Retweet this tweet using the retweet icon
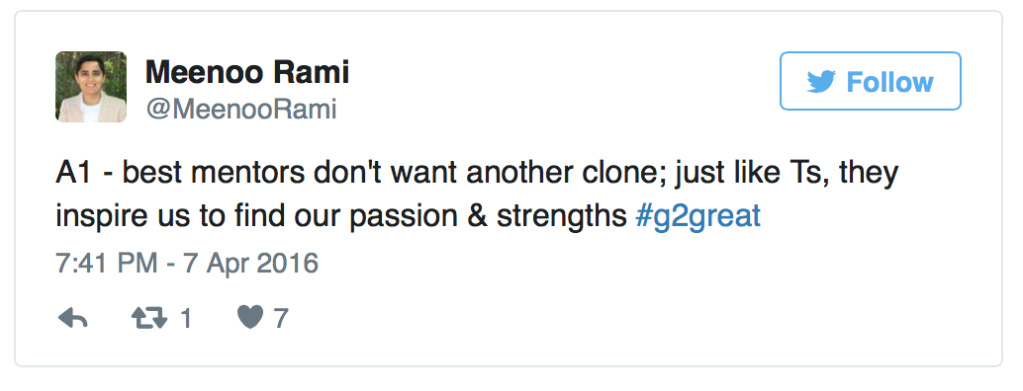The height and width of the screenshot is (391, 1023). click(x=149, y=318)
